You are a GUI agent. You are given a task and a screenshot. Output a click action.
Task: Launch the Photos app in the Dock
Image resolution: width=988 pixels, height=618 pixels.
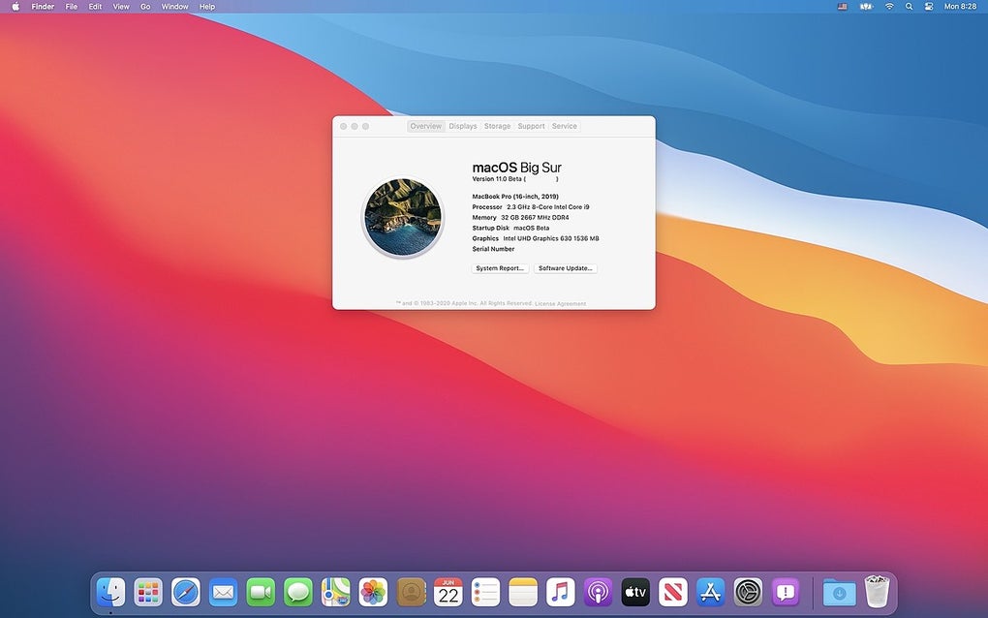[x=373, y=591]
